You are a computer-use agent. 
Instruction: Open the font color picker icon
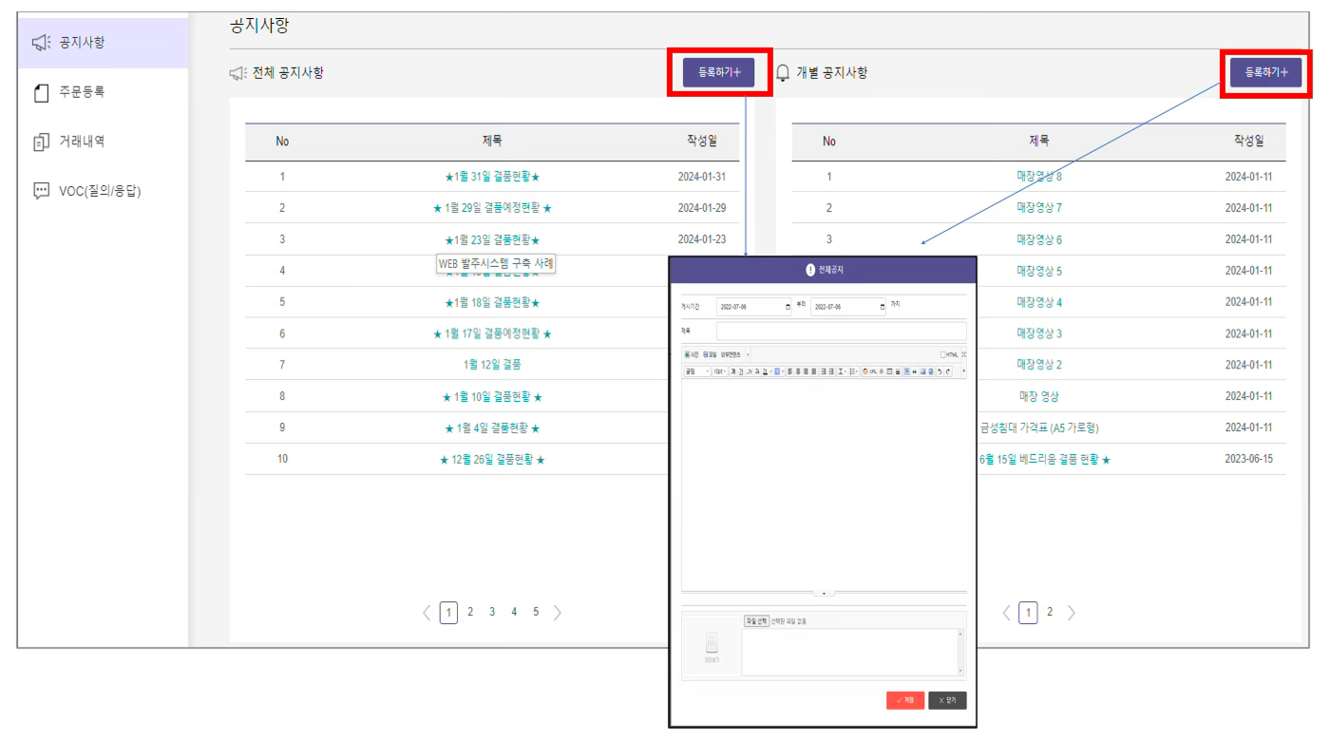coord(765,370)
